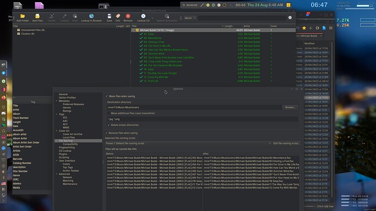The image size is (376, 211).
Task: Open Firefox from the left dock
Action: 3,97
